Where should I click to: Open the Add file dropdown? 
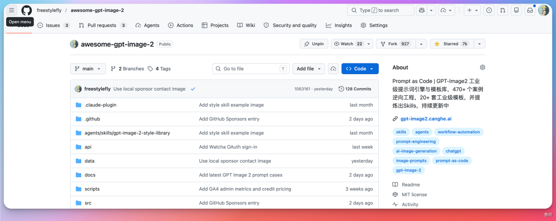pos(309,69)
